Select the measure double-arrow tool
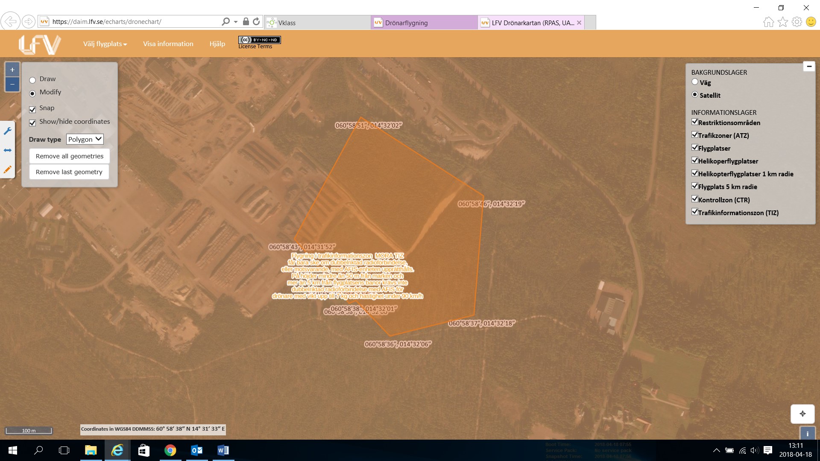Viewport: 820px width, 461px height. coord(7,150)
